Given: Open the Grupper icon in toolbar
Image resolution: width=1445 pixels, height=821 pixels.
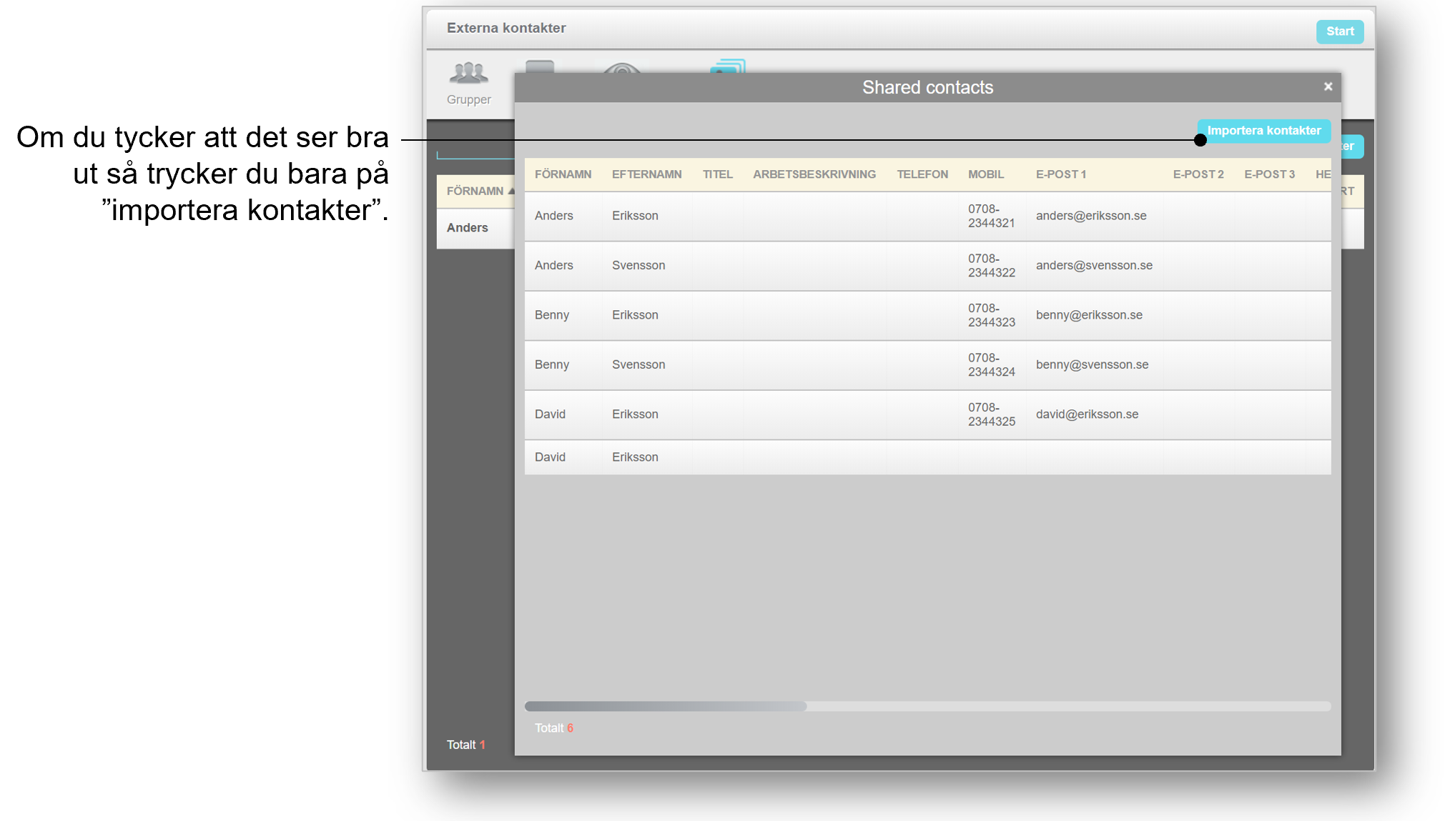Looking at the screenshot, I should point(468,83).
